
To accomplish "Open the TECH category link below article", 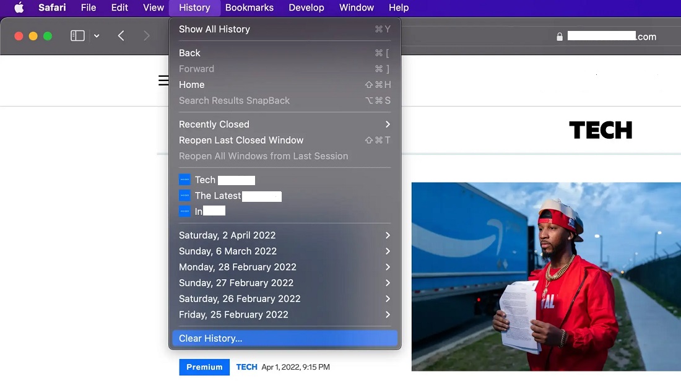I will click(246, 367).
